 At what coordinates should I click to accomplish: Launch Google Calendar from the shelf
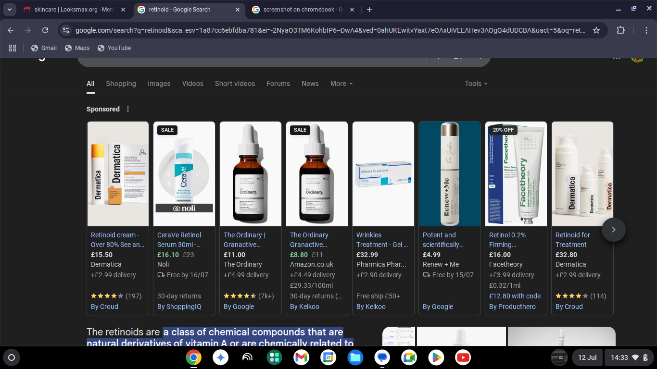tap(328, 357)
